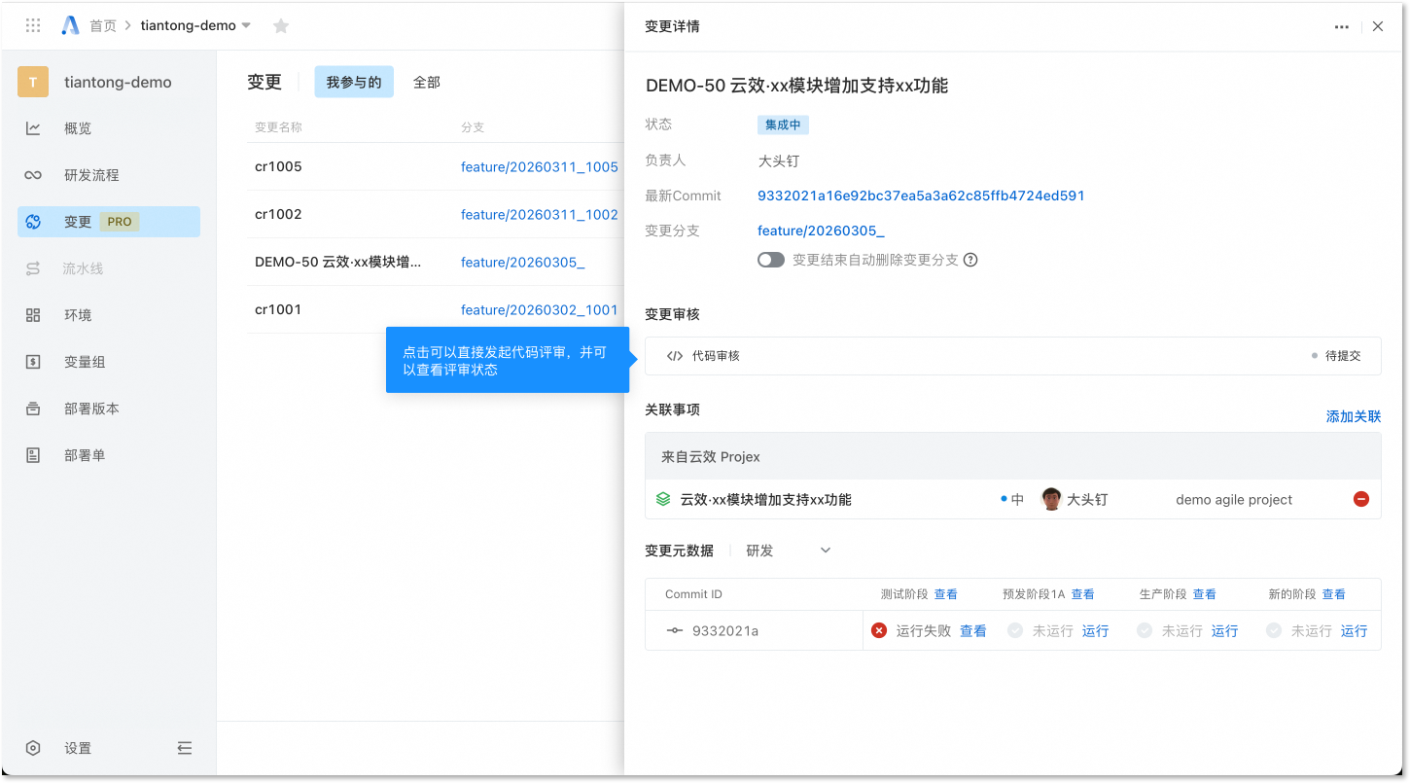Click the 添加关联 link to add association
This screenshot has width=1410, height=783.
click(1352, 415)
